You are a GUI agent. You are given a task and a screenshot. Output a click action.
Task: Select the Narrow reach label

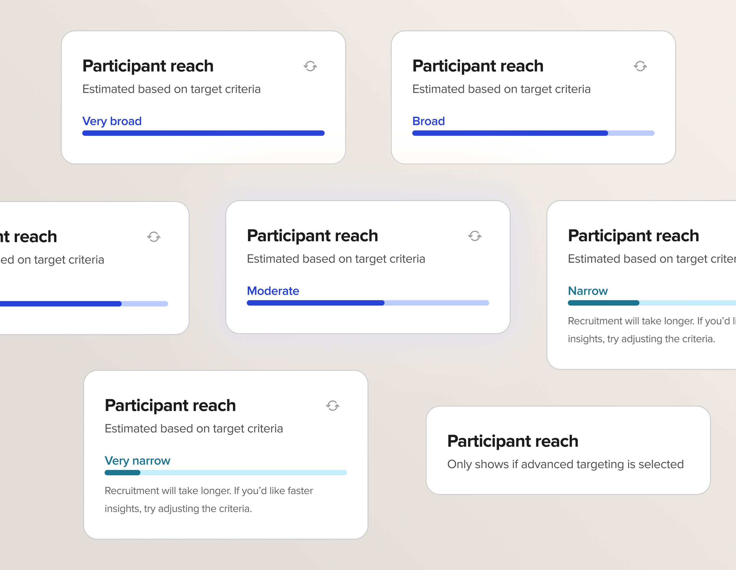coord(588,291)
